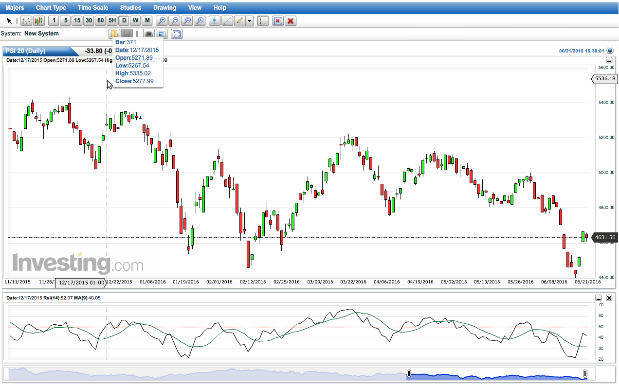The width and height of the screenshot is (619, 386).
Task: Select the arrow pointer tool
Action: point(9,20)
